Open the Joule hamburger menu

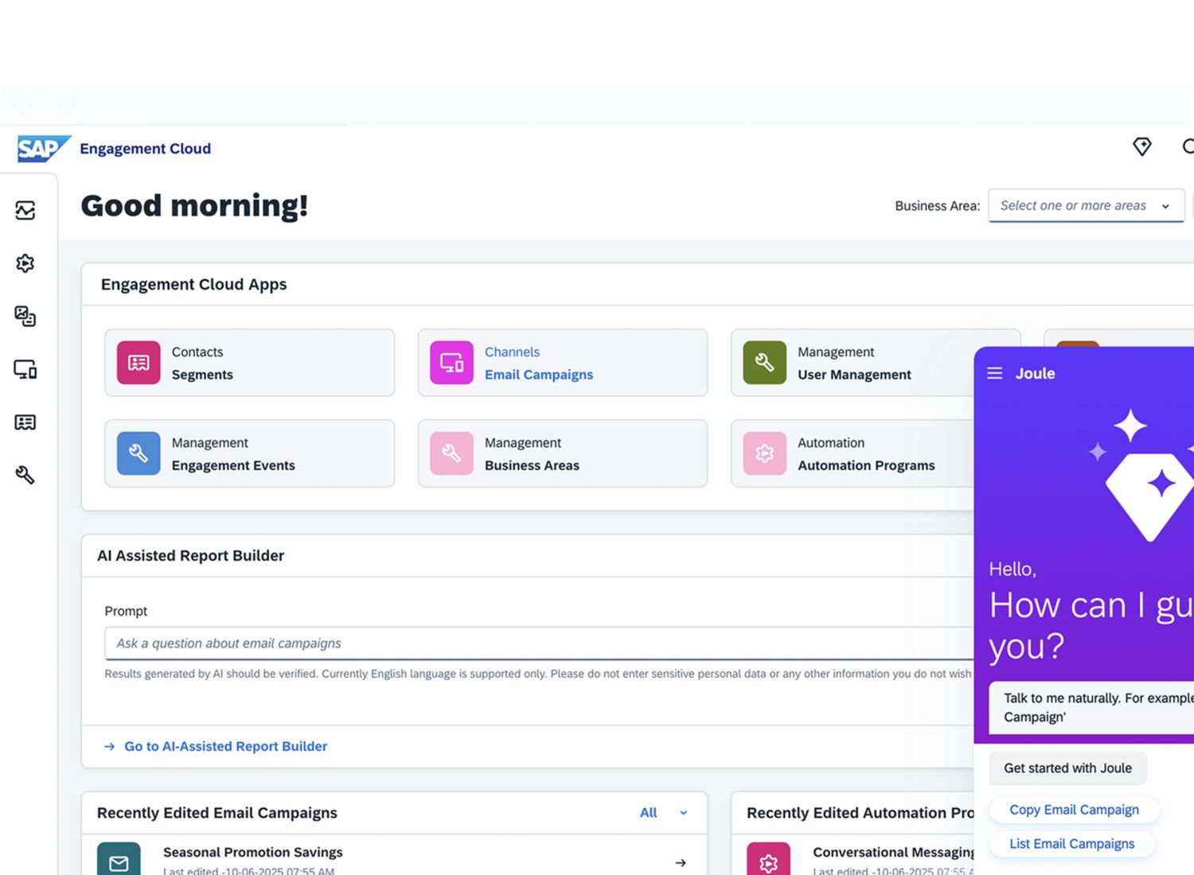[x=994, y=374]
